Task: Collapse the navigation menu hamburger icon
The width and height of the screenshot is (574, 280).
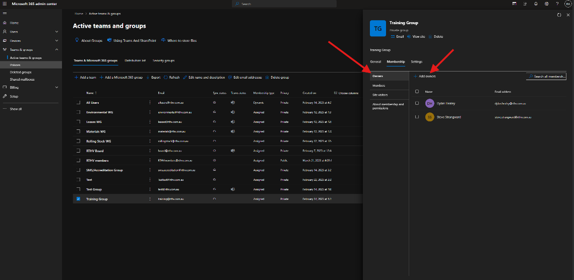Action: (5, 13)
